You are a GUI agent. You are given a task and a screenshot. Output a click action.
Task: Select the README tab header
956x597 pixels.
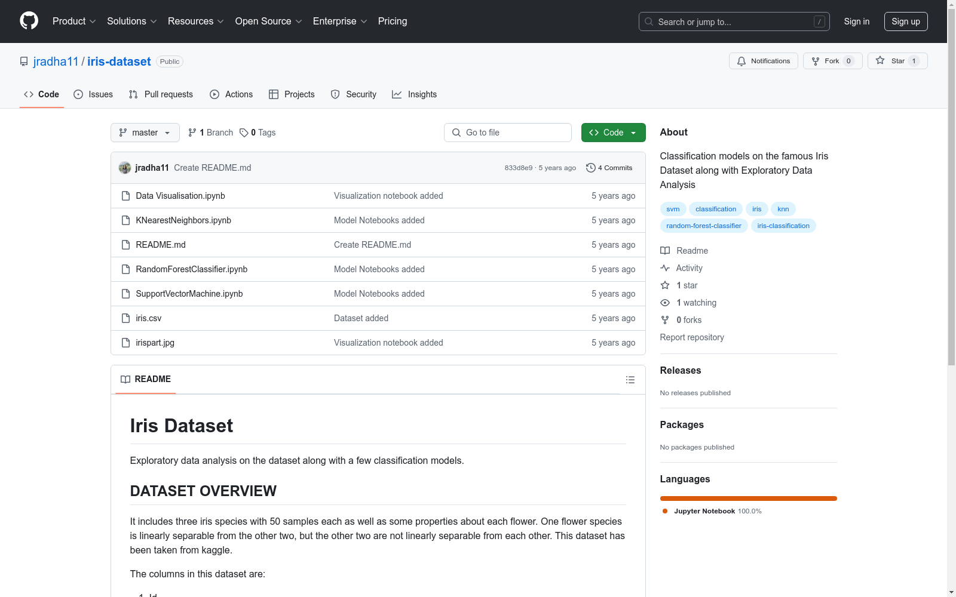146,379
